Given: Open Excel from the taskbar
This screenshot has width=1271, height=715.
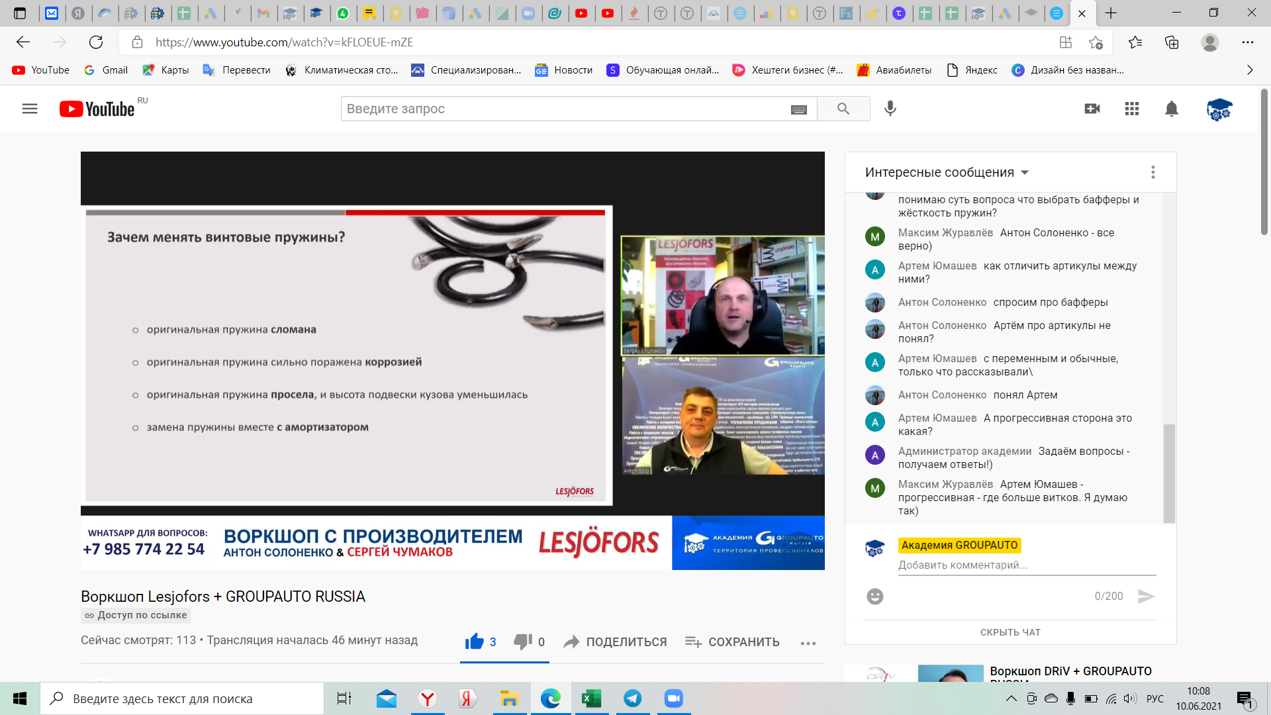Looking at the screenshot, I should [591, 698].
